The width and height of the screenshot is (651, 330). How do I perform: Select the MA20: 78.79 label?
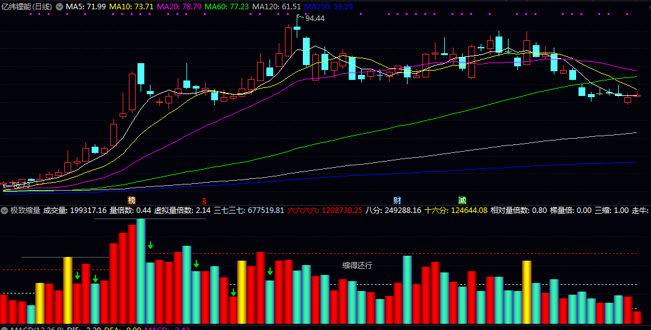tap(180, 7)
